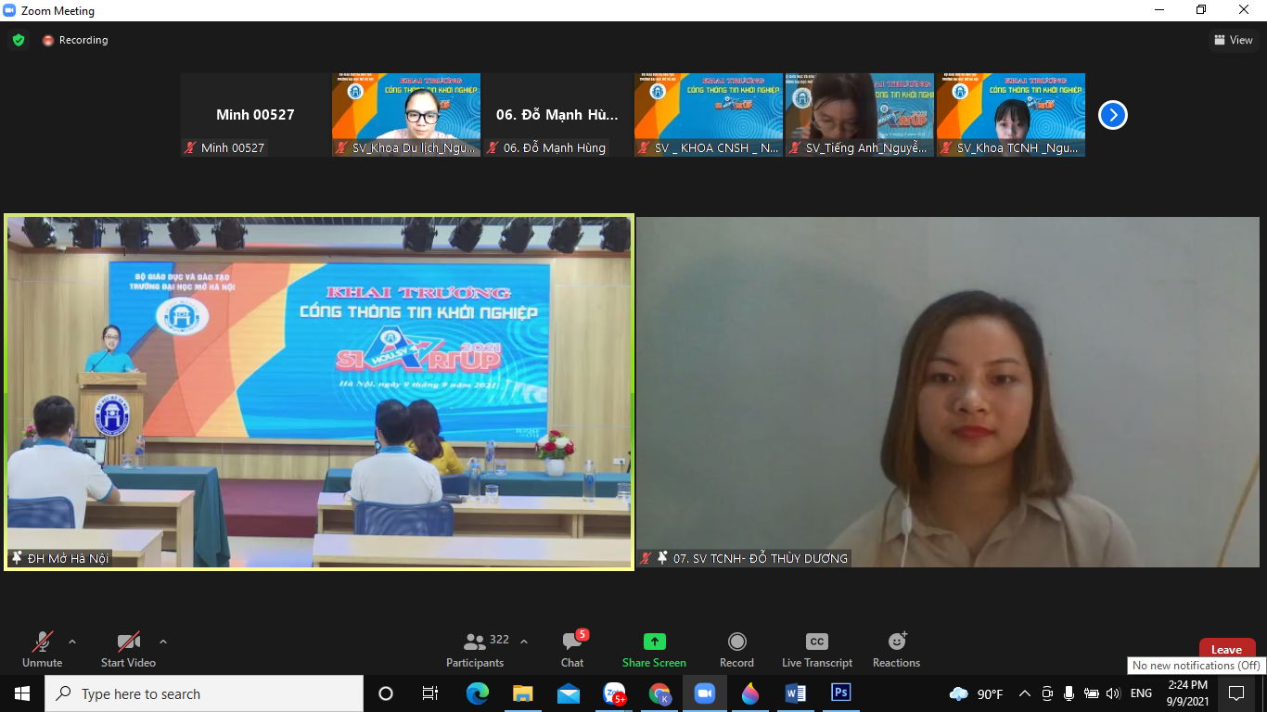Open Zalo app from taskbar

pyautogui.click(x=614, y=693)
